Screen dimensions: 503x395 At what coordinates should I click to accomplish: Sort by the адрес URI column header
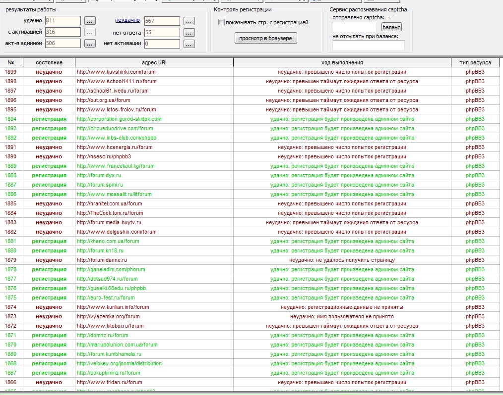[154, 62]
